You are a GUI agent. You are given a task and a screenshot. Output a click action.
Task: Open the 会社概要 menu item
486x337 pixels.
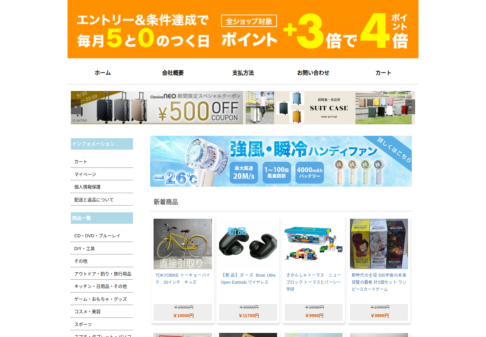[173, 73]
